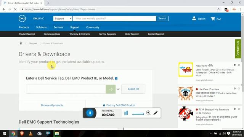
Task: Go back to previous page
Action: click(4, 9)
